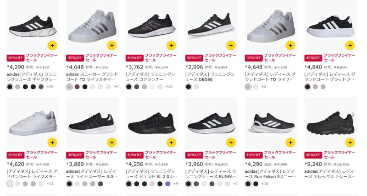The width and height of the screenshot is (367, 196).
Task: Add the ¥4,620 white Advancourt shoe via plus
Action: [x=52, y=143]
